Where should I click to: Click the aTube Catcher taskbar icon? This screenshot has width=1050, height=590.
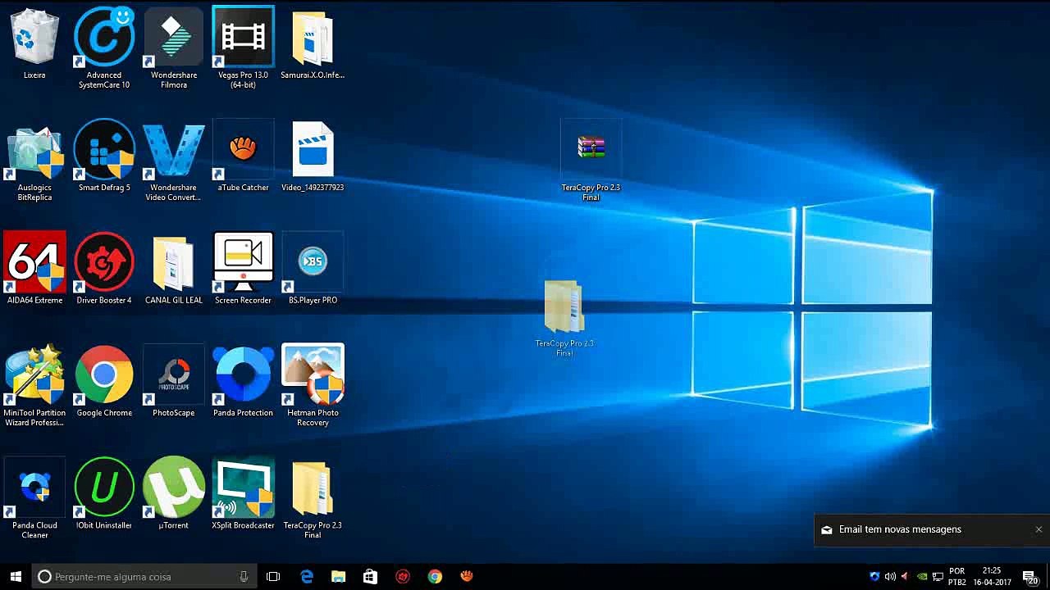click(x=467, y=577)
